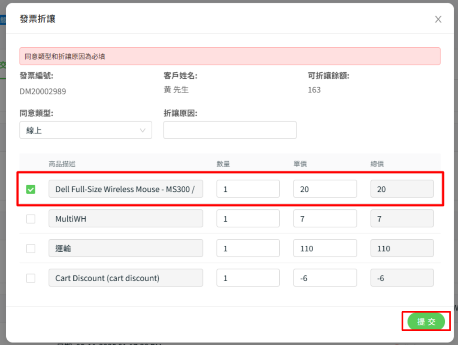Uncheck the Dell Wireless Mouse item checkbox
458x345 pixels.
coord(31,189)
